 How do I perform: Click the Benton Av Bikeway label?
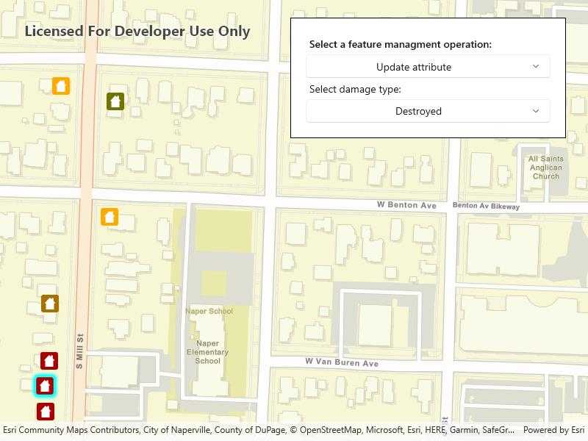pyautogui.click(x=486, y=206)
